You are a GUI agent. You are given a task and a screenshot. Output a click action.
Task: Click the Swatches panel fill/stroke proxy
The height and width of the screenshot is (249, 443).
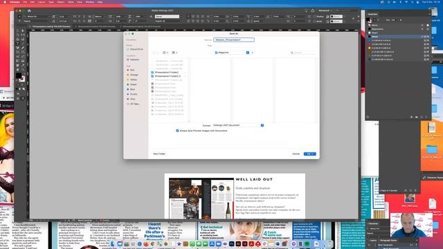(368, 20)
